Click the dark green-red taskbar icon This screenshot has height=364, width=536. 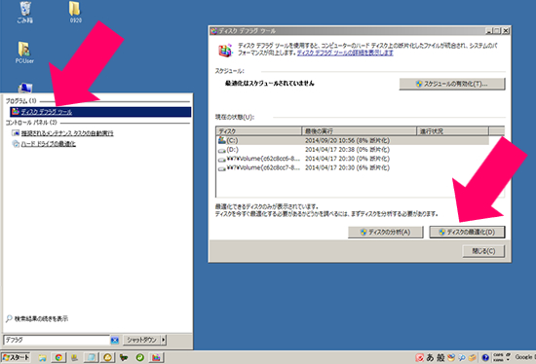(x=124, y=357)
